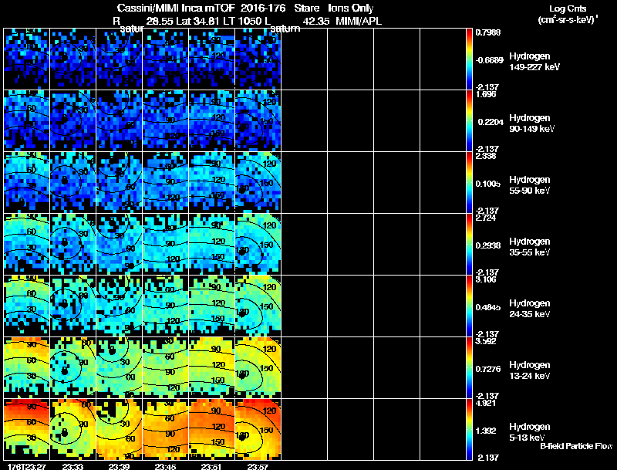
Task: Click the 5-13 keV hydrogen image at 23:27
Action: 26,429
